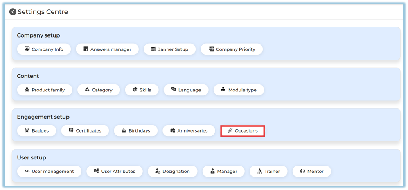Click the Skills icon
The width and height of the screenshot is (408, 190).
pos(134,90)
